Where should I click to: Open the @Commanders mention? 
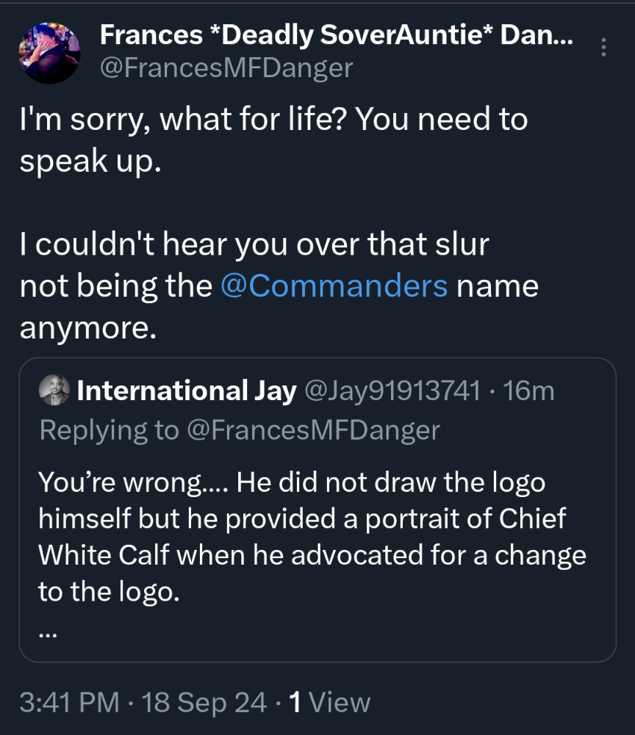point(334,286)
